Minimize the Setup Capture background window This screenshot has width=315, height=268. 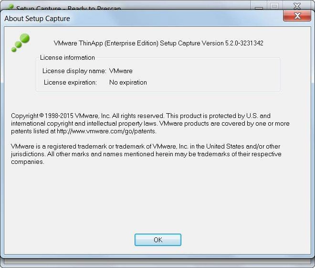(259, 7)
